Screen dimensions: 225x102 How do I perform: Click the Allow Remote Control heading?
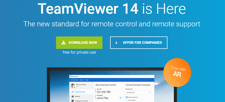pos(106,85)
